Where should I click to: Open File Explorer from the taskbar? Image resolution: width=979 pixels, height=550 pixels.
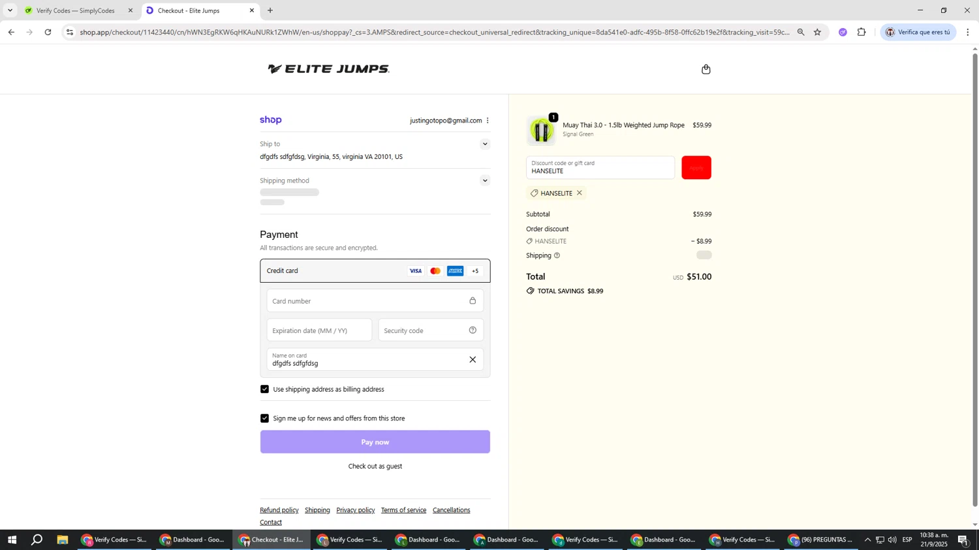coord(63,540)
